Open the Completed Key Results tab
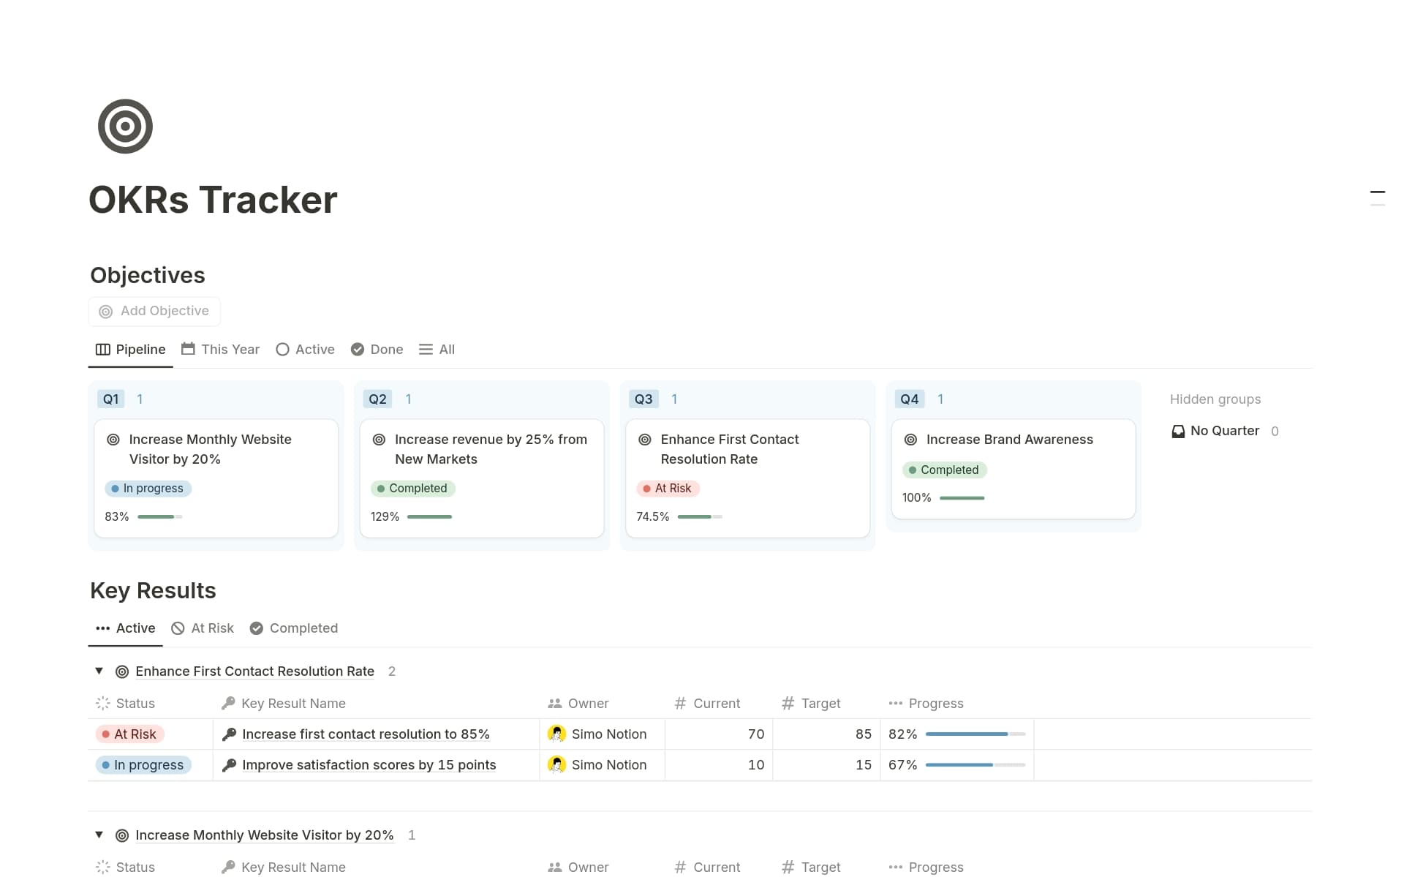Viewport: 1404px width, 877px height. pos(294,628)
